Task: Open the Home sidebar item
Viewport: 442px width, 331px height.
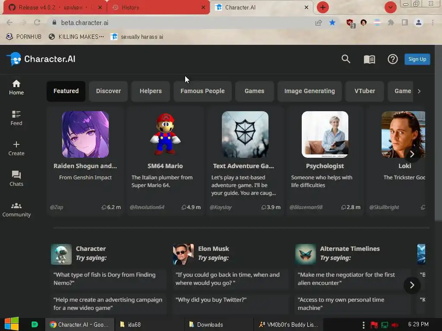Action: (16, 87)
